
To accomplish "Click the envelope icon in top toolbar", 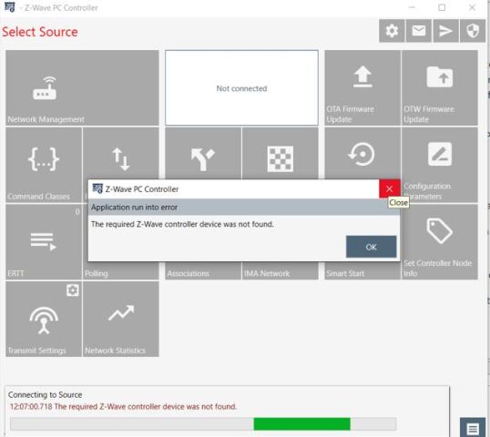I will 419,31.
